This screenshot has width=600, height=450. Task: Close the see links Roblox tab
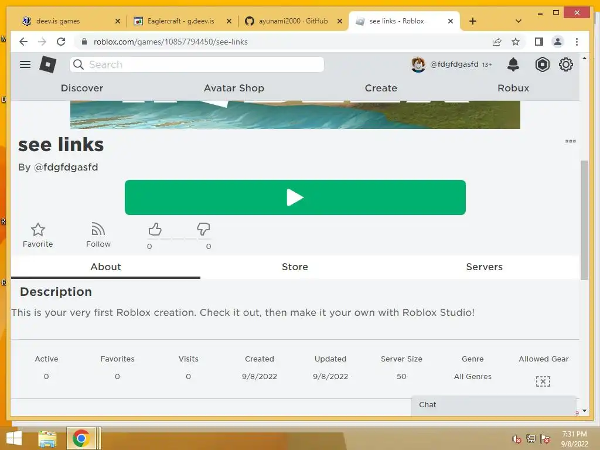451,21
